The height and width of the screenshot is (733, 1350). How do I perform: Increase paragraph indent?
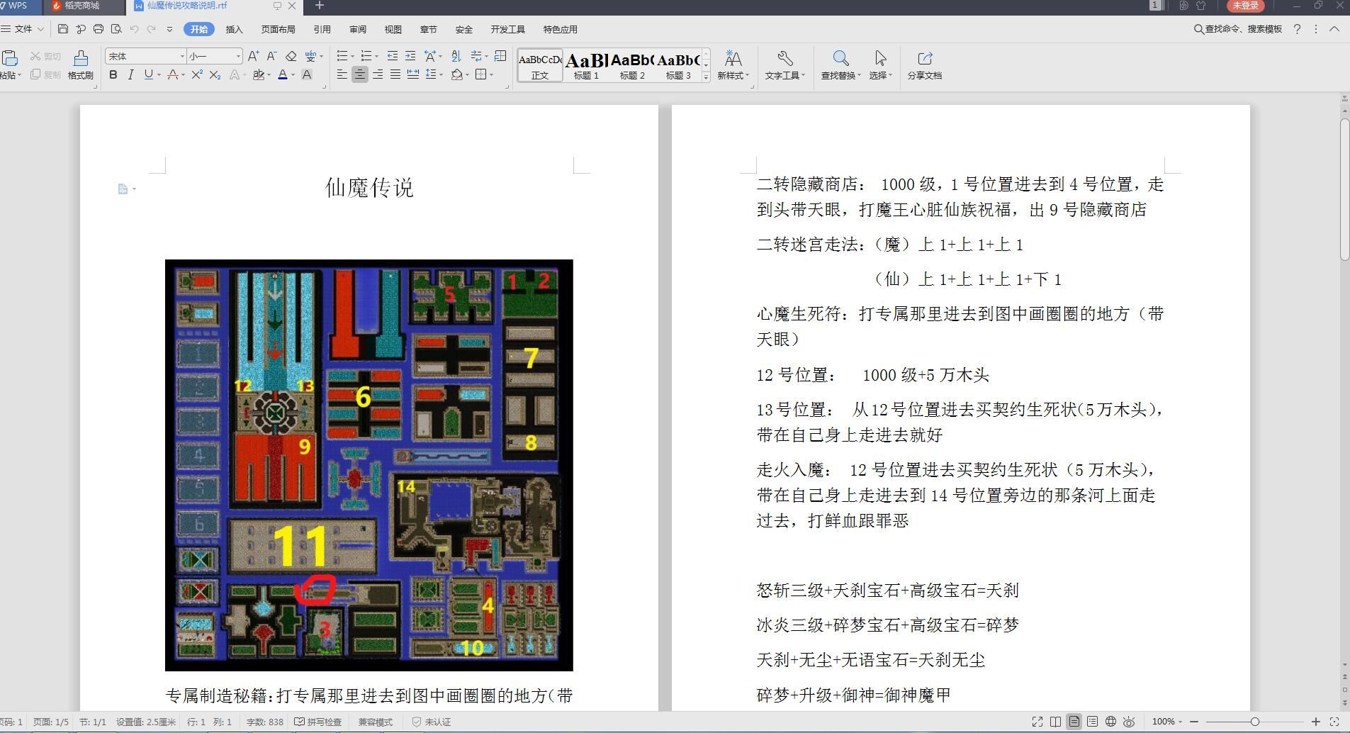pos(410,56)
